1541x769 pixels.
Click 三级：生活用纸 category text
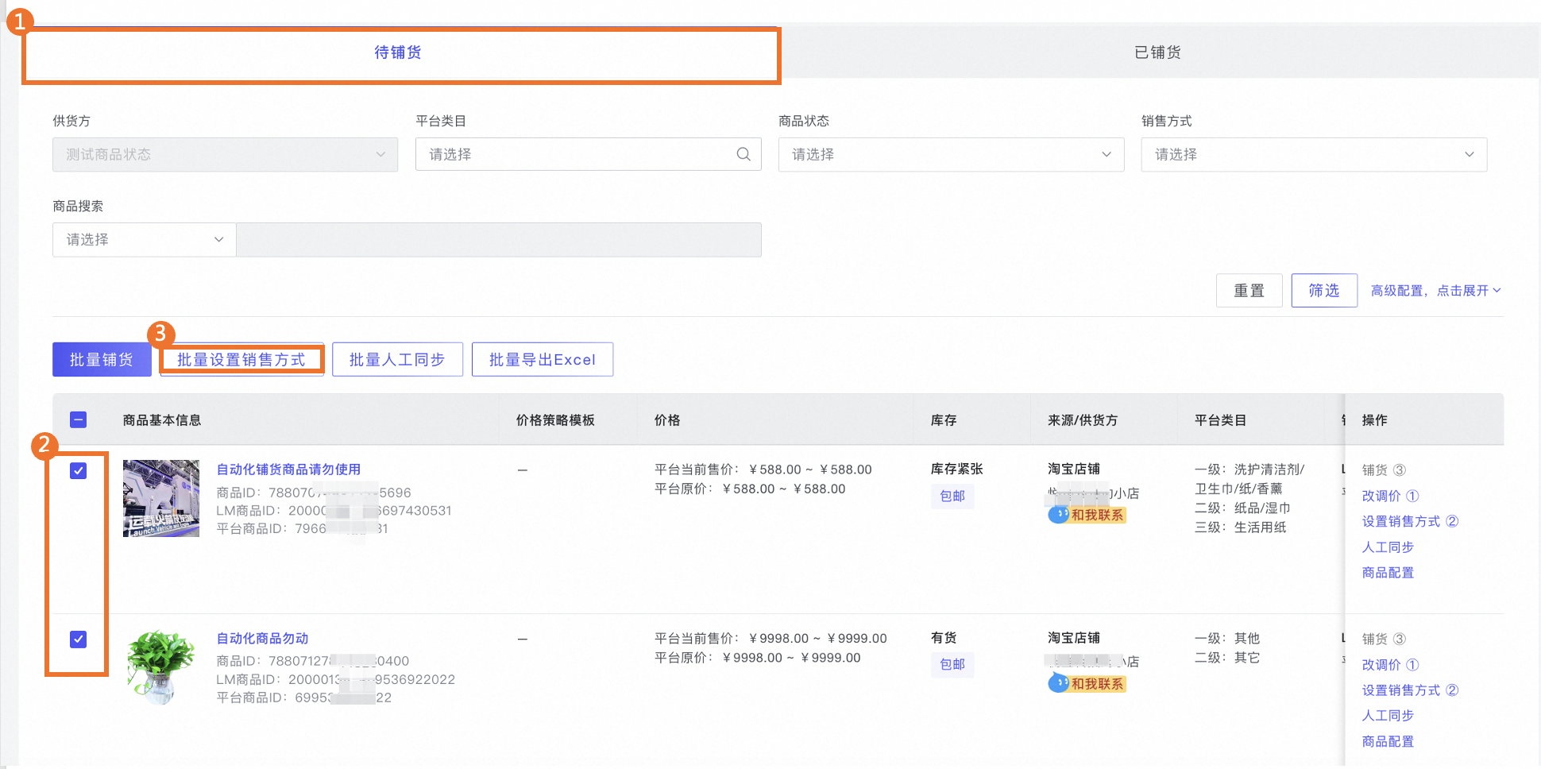[1240, 527]
